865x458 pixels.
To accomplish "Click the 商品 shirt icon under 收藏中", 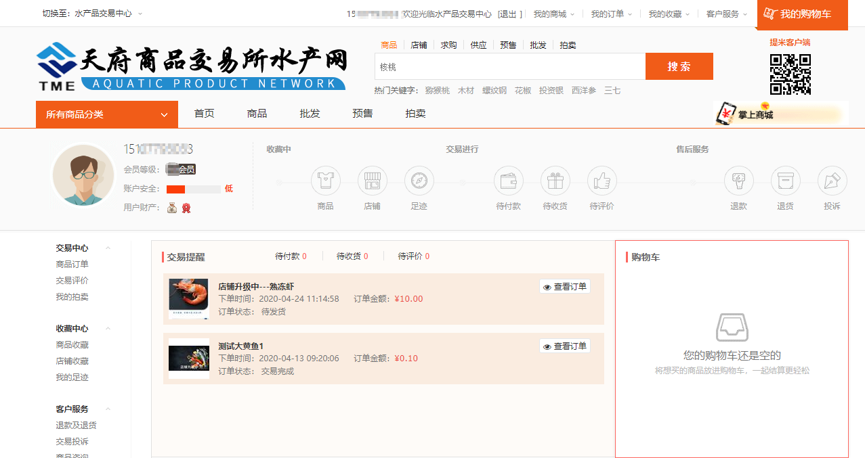I will point(325,181).
